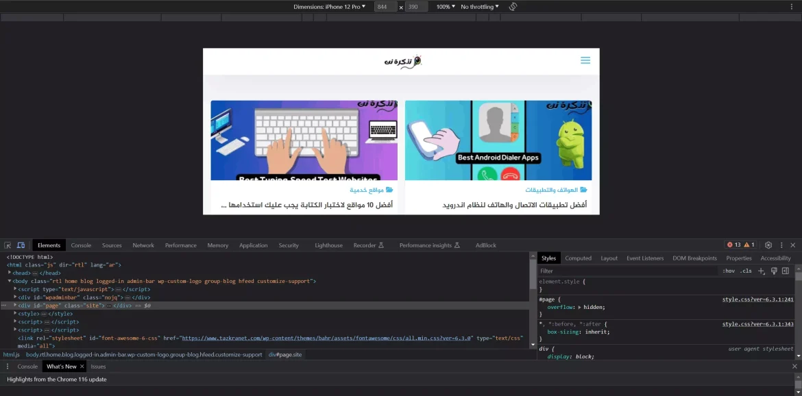Image resolution: width=802 pixels, height=396 pixels.
Task: Activate the inspect element picker icon
Action: [x=8, y=245]
